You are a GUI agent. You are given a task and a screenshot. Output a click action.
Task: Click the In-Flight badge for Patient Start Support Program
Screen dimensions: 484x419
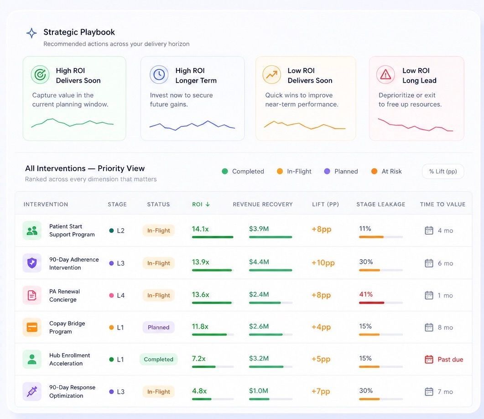[x=158, y=230]
